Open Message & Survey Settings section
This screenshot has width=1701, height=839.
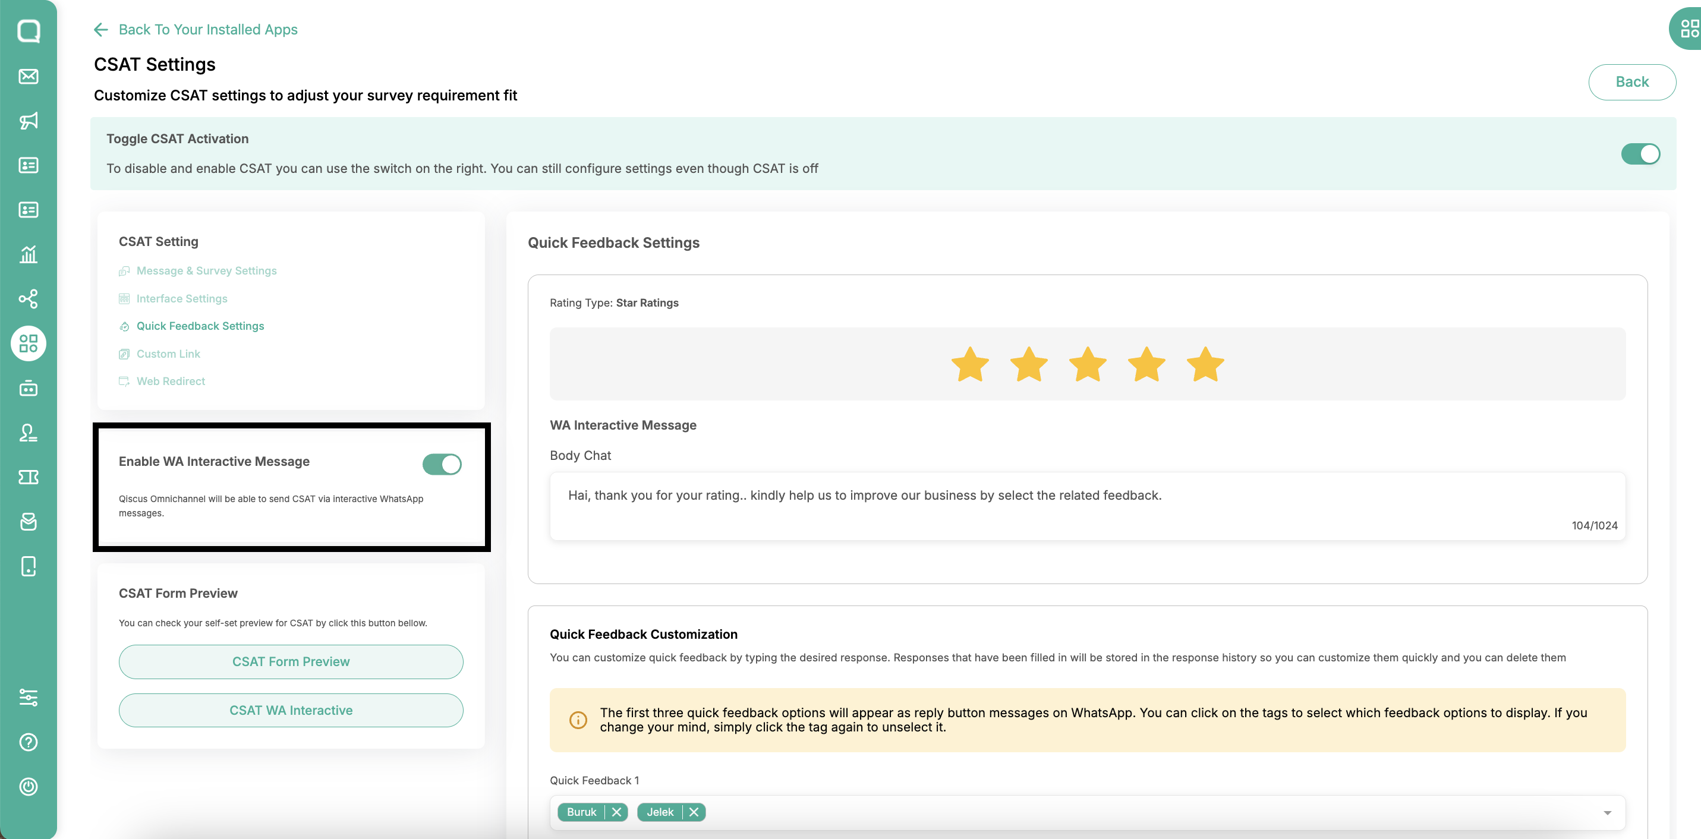(x=197, y=270)
